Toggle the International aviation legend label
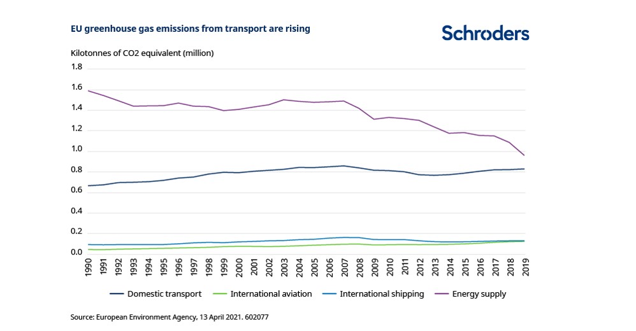The image size is (636, 331). tap(271, 294)
